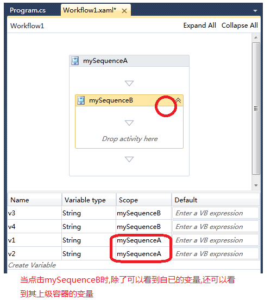271x300 pixels.
Task: Click Expand All in designer
Action: 199,25
